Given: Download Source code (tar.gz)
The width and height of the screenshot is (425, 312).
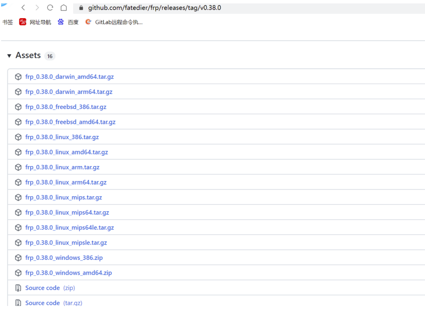Looking at the screenshot, I should 54,303.
